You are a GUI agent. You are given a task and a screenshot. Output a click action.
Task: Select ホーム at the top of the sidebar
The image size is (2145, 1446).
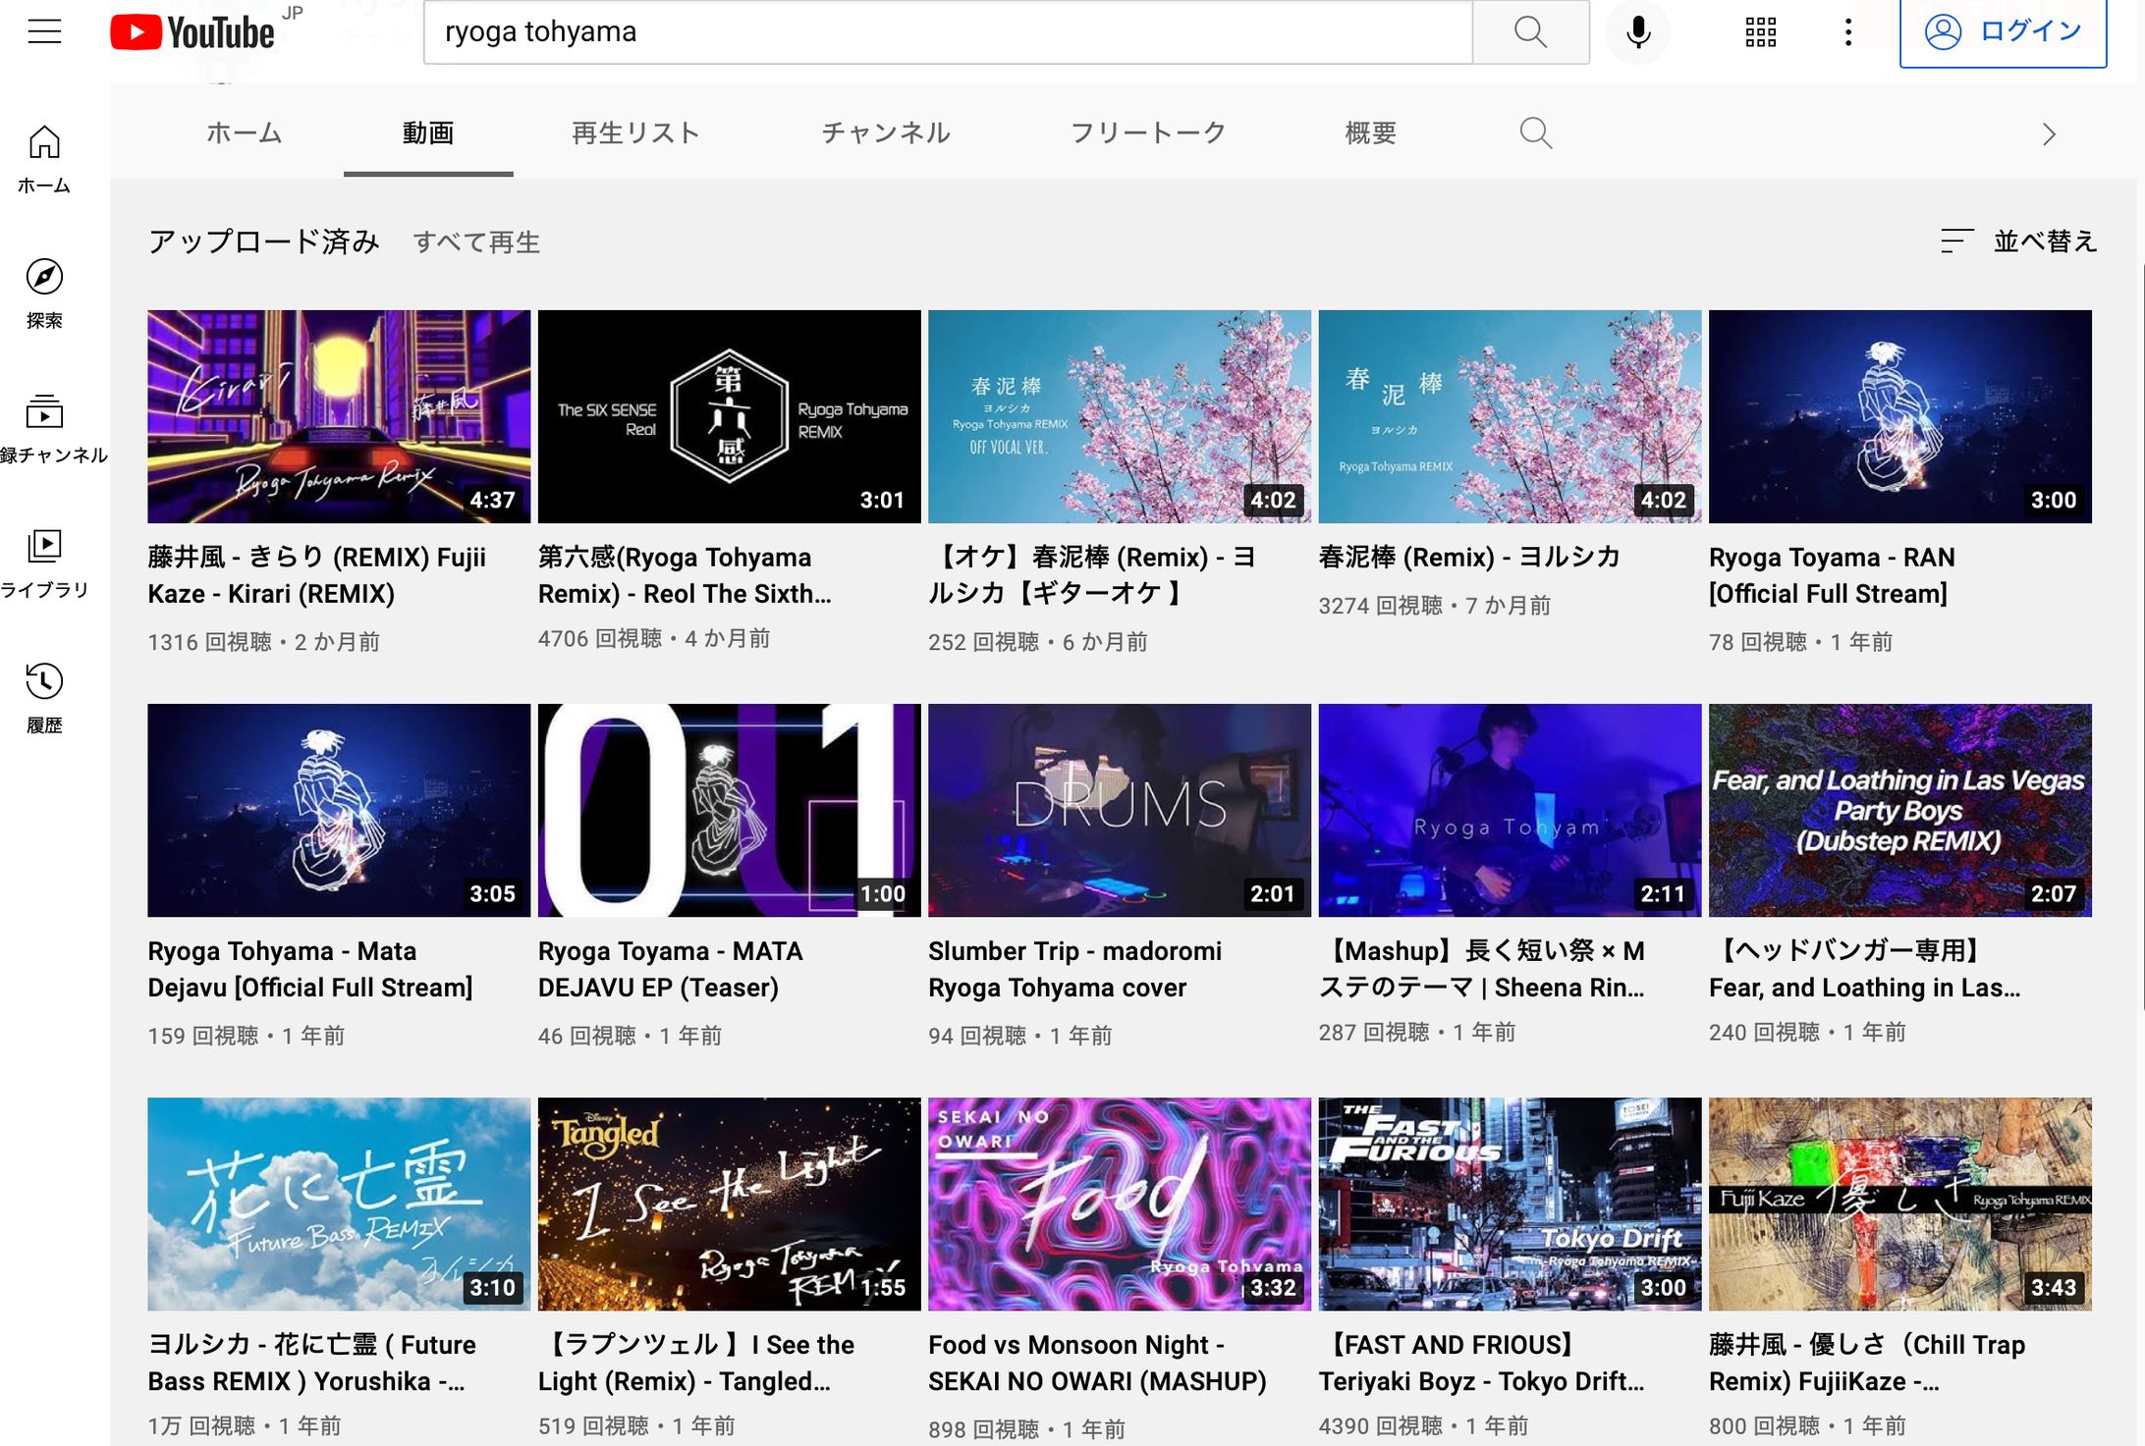tap(44, 155)
